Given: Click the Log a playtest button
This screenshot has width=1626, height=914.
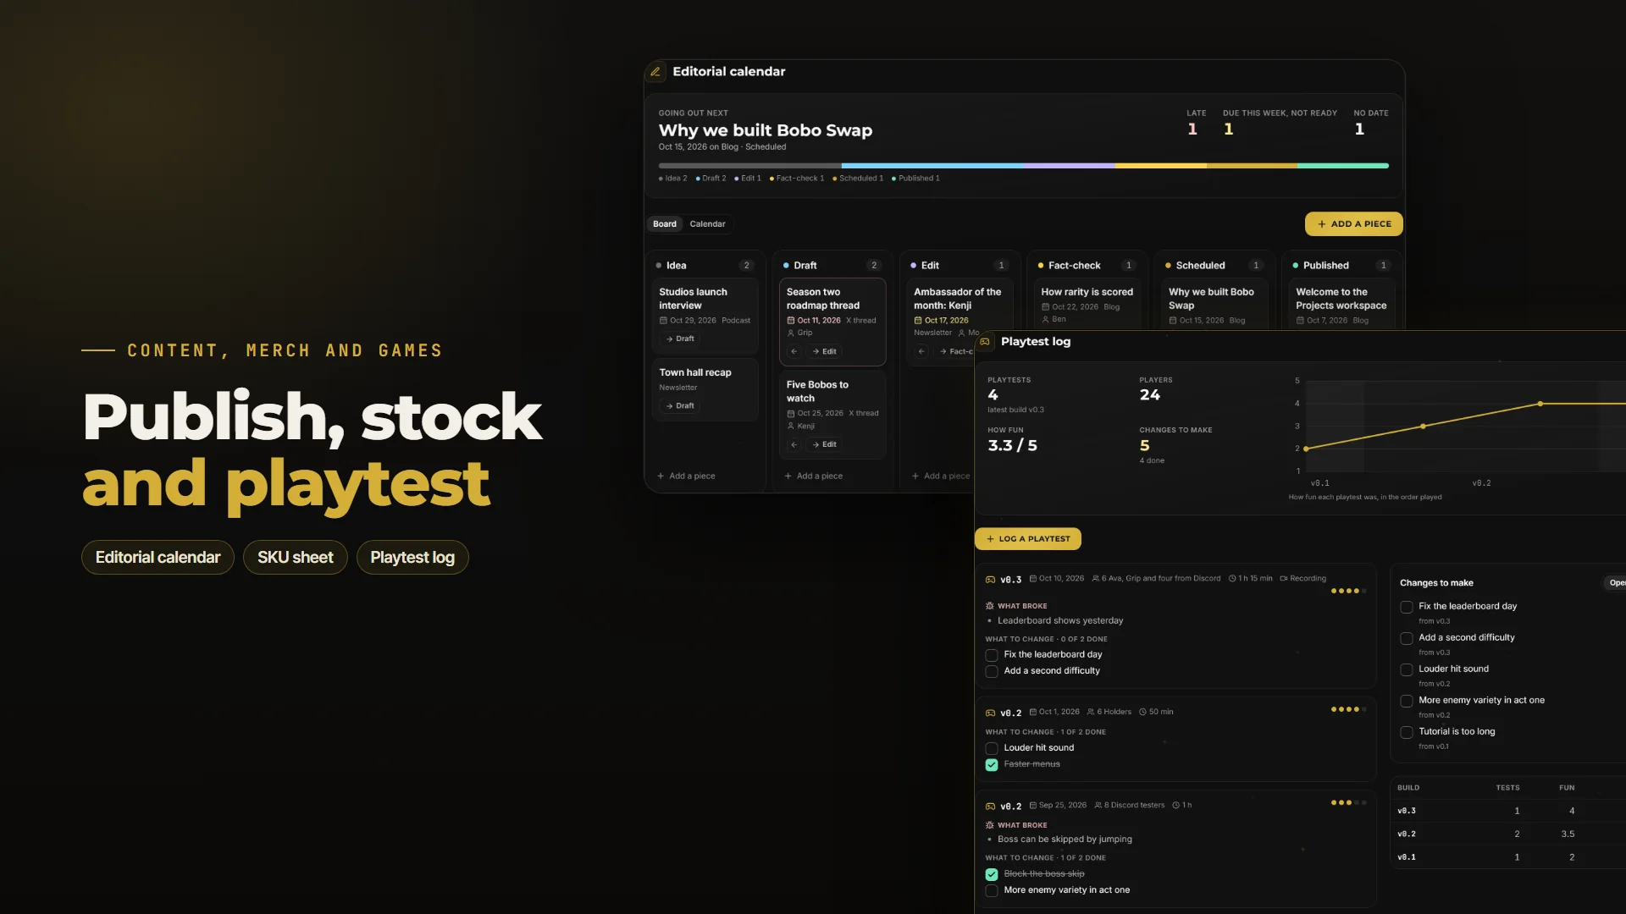Looking at the screenshot, I should point(1028,539).
